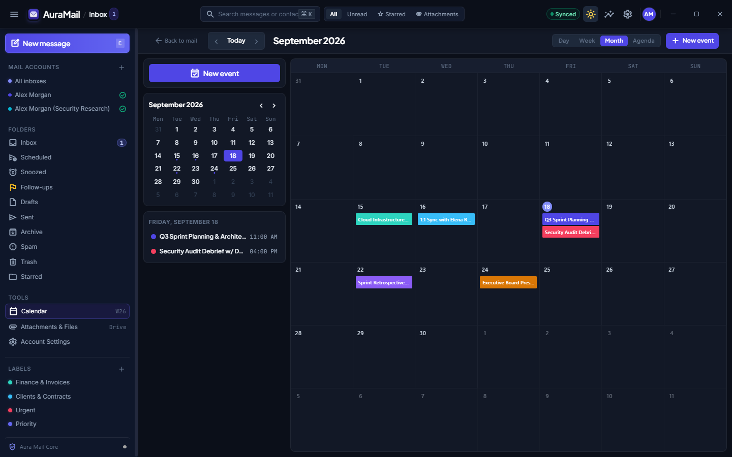Select the Starred filter
The height and width of the screenshot is (457, 732).
pos(391,14)
